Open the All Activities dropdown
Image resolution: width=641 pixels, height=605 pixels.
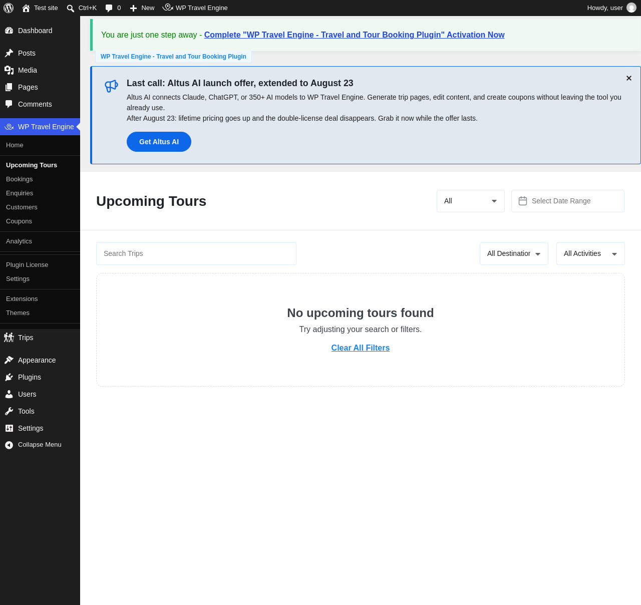pyautogui.click(x=590, y=253)
